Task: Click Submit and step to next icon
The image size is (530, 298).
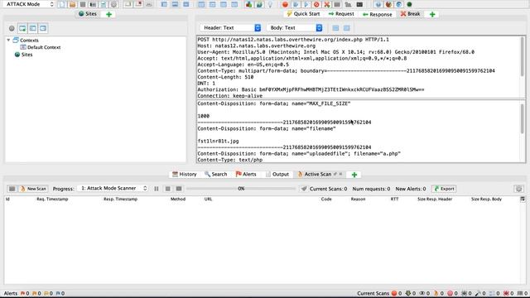Action: coord(296,4)
